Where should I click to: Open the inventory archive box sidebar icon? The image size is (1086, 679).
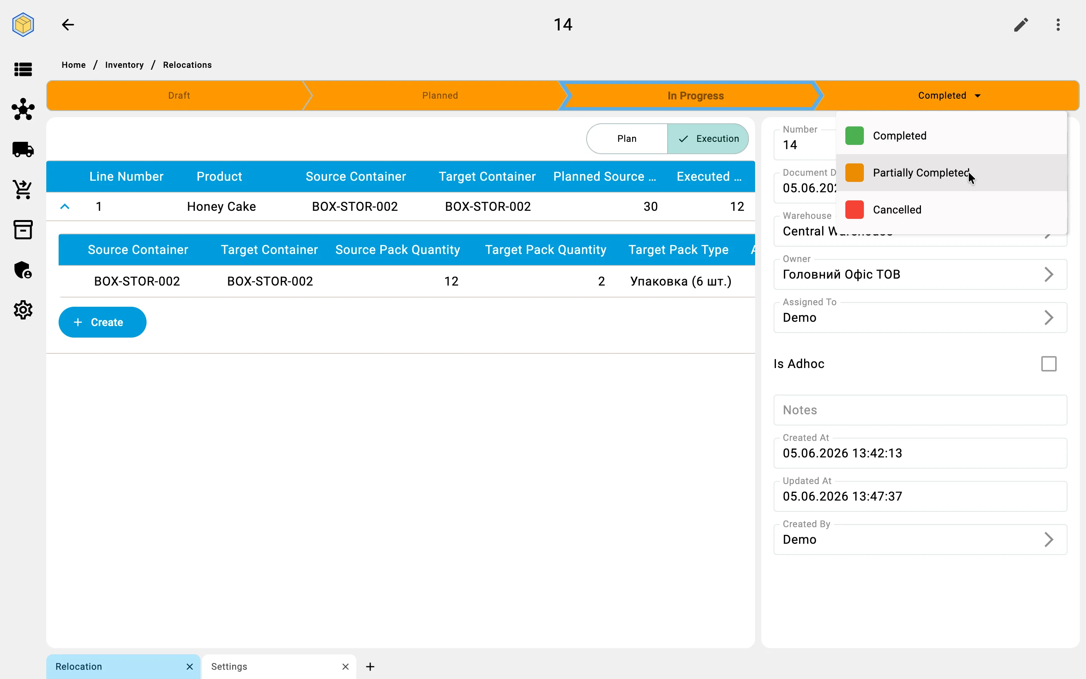tap(23, 229)
